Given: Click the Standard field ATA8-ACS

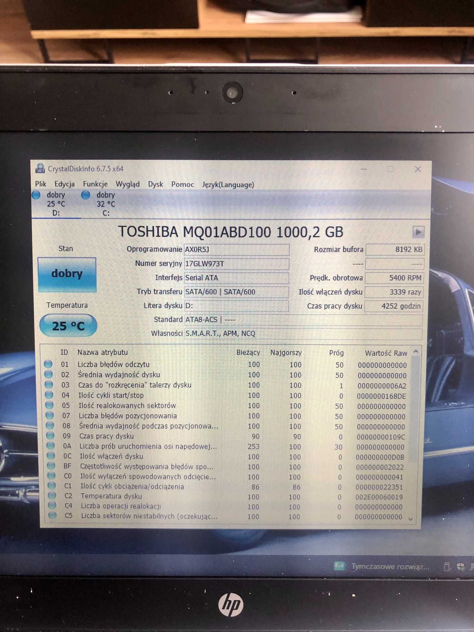Looking at the screenshot, I should 303,320.
